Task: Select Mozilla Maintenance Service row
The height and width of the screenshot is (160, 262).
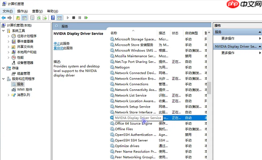Action: [158, 56]
